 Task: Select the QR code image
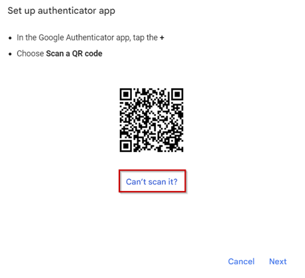[x=152, y=120]
